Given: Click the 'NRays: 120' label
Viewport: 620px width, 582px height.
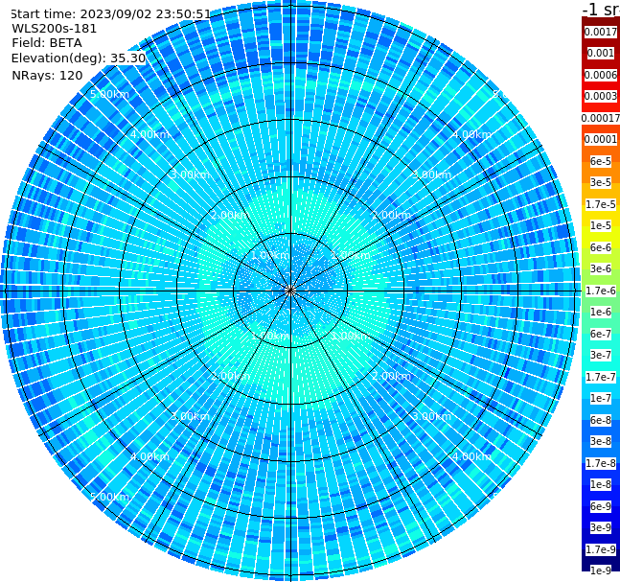Looking at the screenshot, I should [47, 75].
